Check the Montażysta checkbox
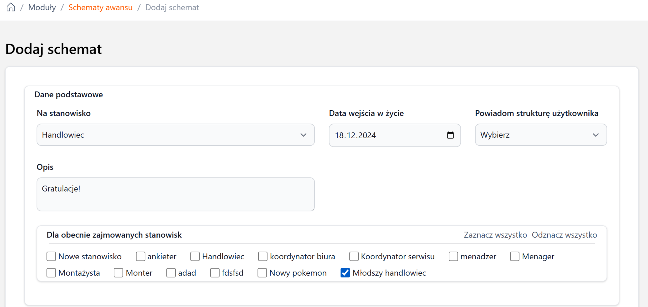This screenshot has height=307, width=648. (x=51, y=273)
